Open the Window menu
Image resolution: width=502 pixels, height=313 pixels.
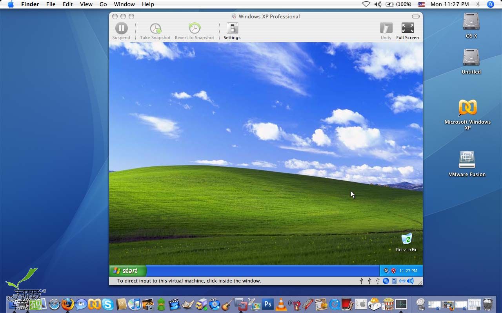point(124,4)
